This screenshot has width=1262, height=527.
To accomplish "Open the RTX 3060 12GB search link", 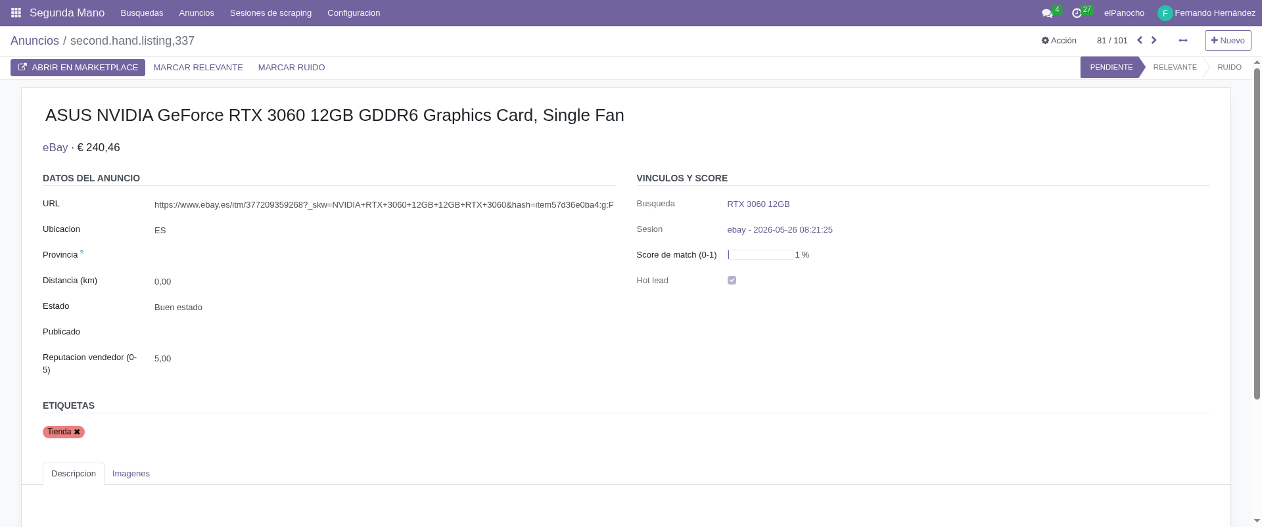I will (758, 204).
